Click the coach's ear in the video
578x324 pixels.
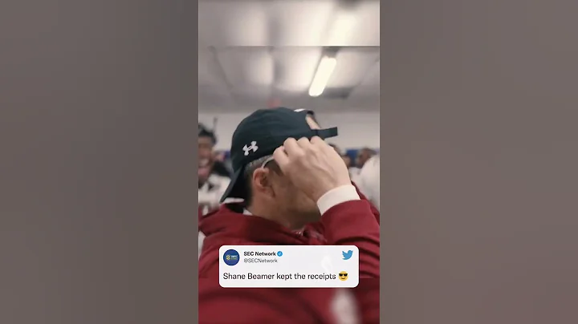click(263, 180)
